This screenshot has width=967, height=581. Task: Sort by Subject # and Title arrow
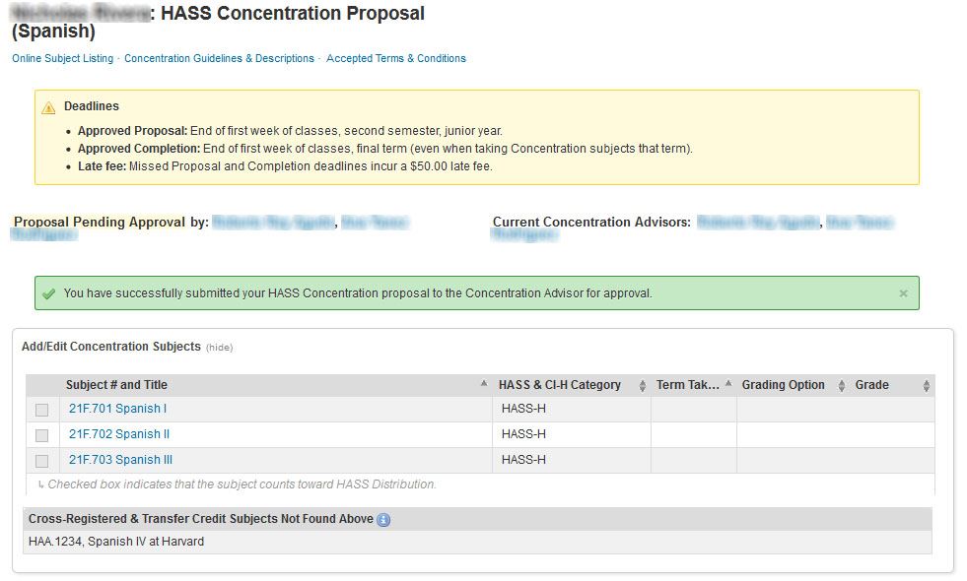483,385
